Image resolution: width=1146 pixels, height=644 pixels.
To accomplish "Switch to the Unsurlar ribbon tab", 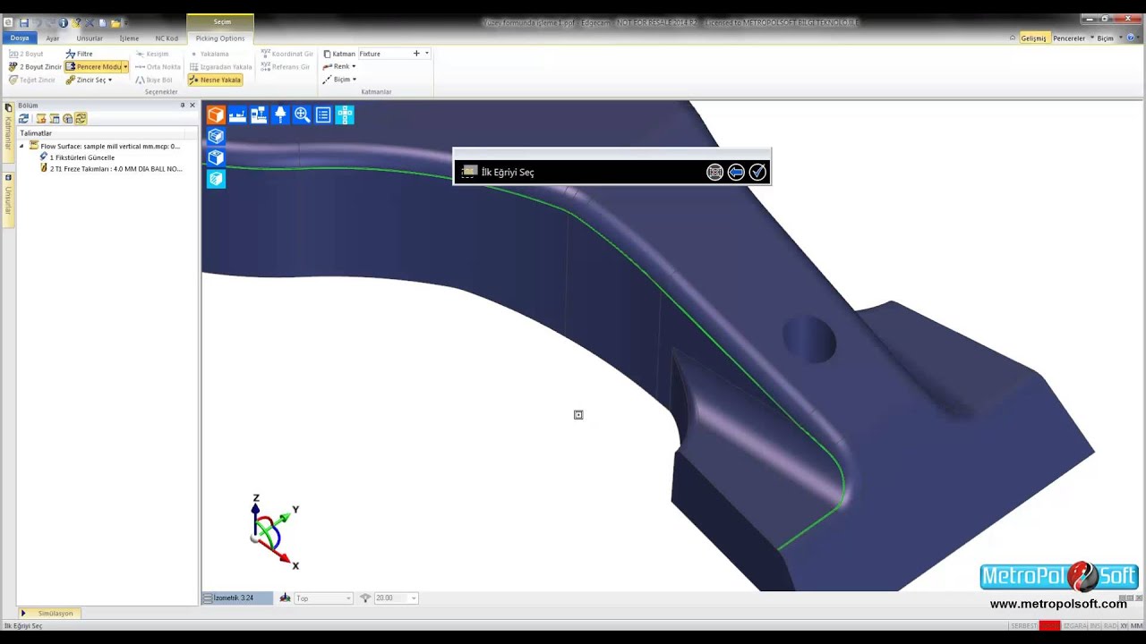I will 90,38.
